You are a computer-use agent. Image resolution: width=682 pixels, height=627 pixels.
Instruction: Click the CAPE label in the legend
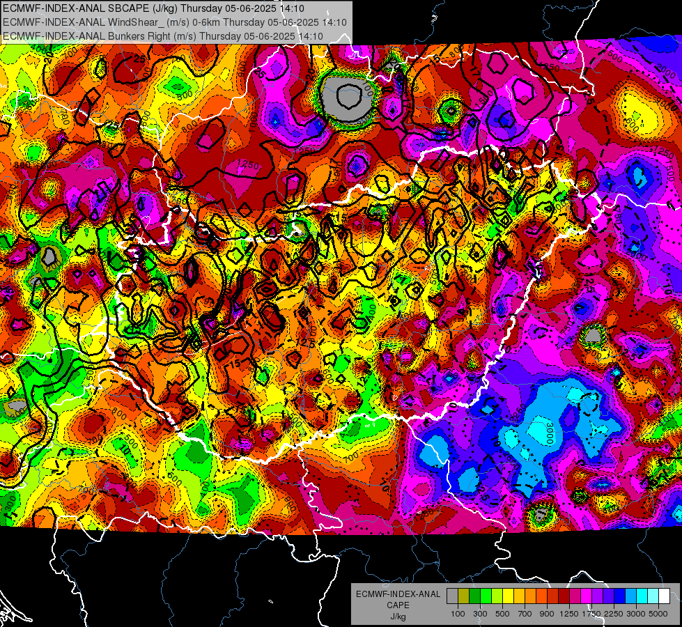398,605
